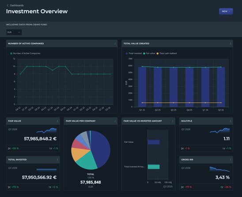Open the Fair Value widget options menu

coord(57,121)
